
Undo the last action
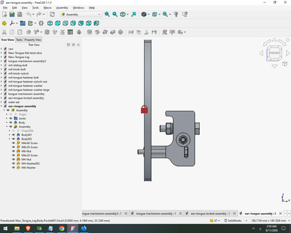point(29,15)
